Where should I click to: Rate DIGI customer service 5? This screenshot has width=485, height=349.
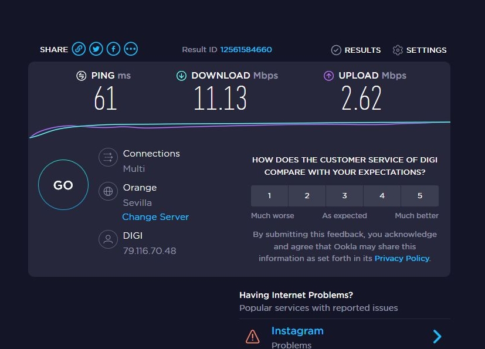click(x=420, y=196)
